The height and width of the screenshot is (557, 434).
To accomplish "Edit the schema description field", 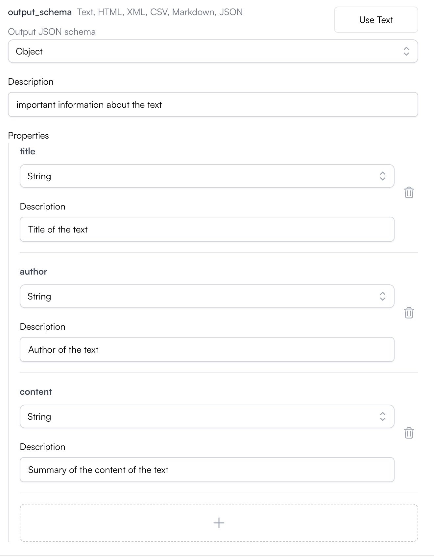I will [x=213, y=104].
